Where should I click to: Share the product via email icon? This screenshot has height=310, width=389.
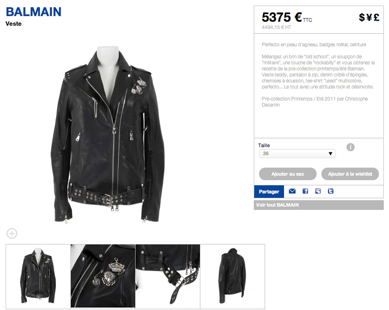(x=292, y=191)
